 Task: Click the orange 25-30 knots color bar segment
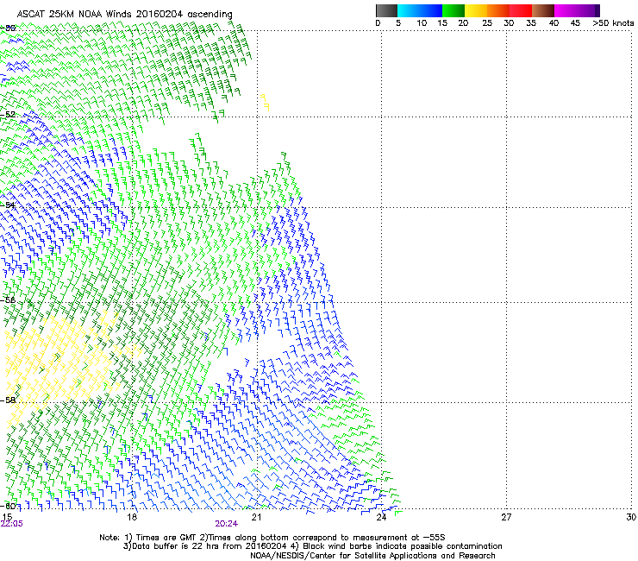[x=498, y=10]
